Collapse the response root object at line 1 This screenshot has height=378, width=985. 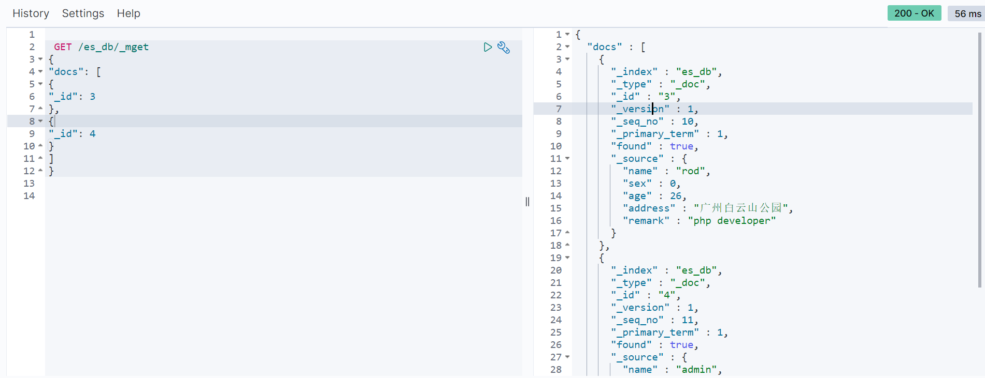(x=567, y=35)
